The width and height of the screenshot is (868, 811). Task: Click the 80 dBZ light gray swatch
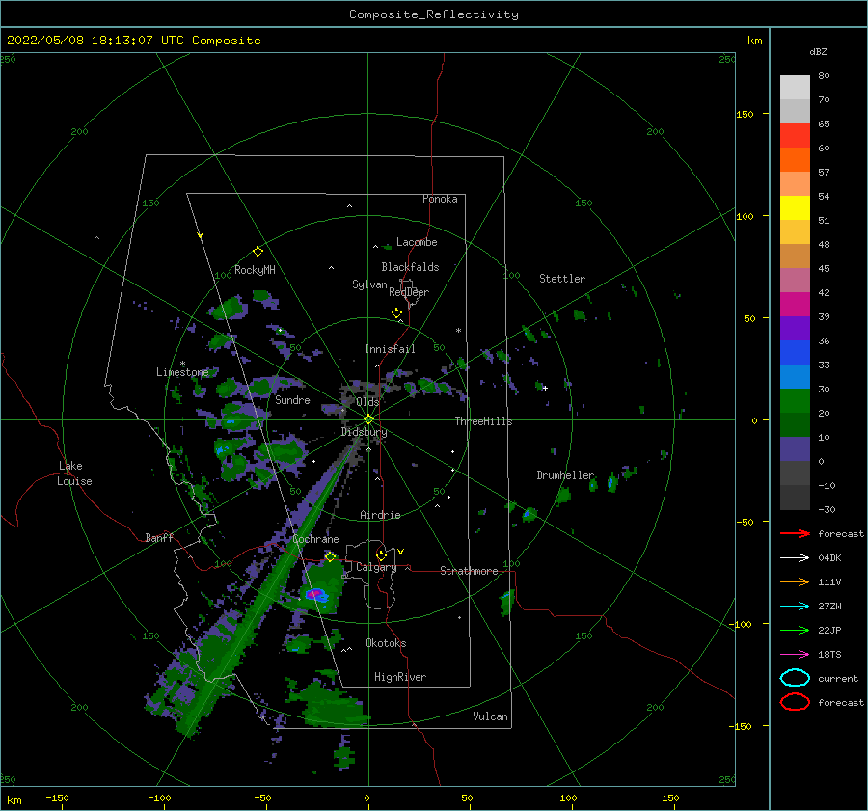point(795,88)
